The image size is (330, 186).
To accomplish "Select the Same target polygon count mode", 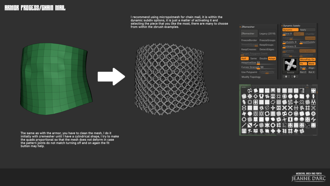I will click(x=254, y=58).
